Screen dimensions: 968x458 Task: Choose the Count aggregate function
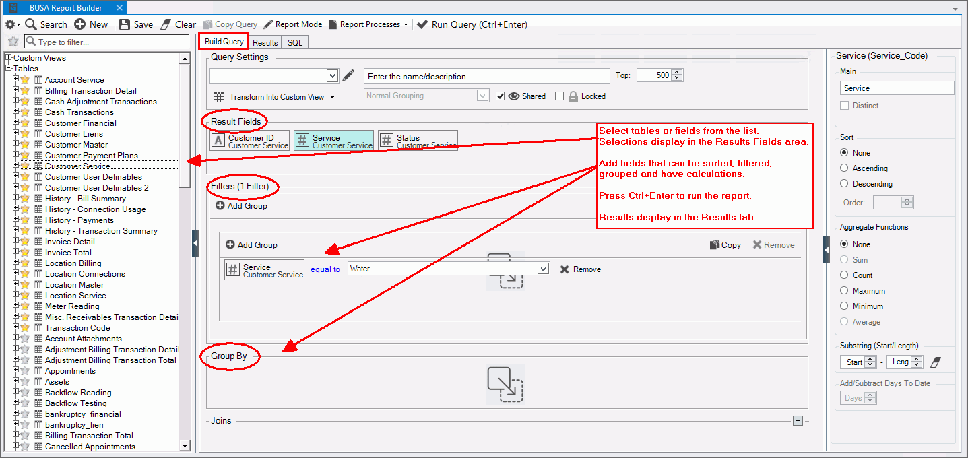pyautogui.click(x=844, y=275)
